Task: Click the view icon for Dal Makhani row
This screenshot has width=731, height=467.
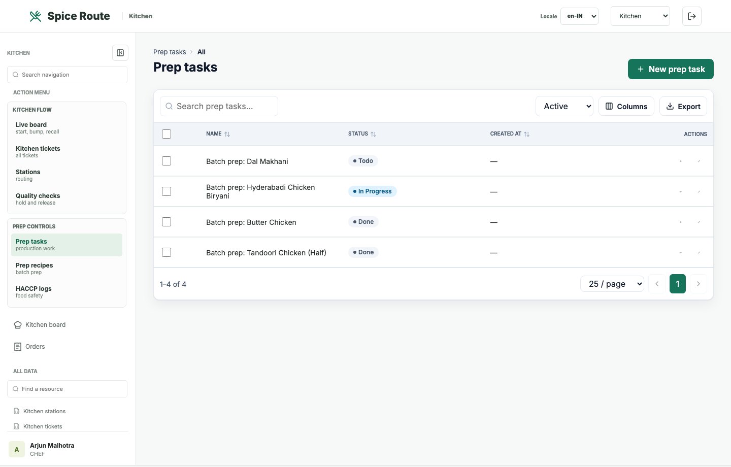Action: tap(681, 161)
